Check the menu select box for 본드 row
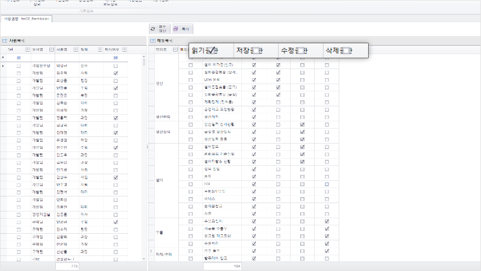 pos(191,177)
